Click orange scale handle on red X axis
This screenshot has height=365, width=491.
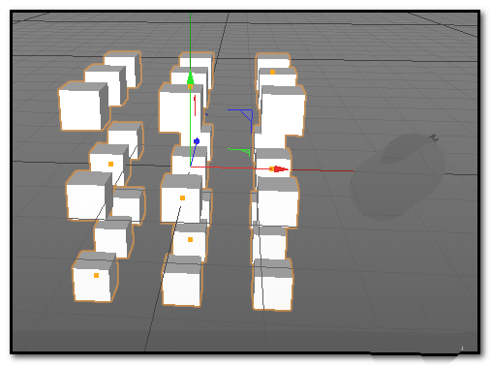click(271, 169)
